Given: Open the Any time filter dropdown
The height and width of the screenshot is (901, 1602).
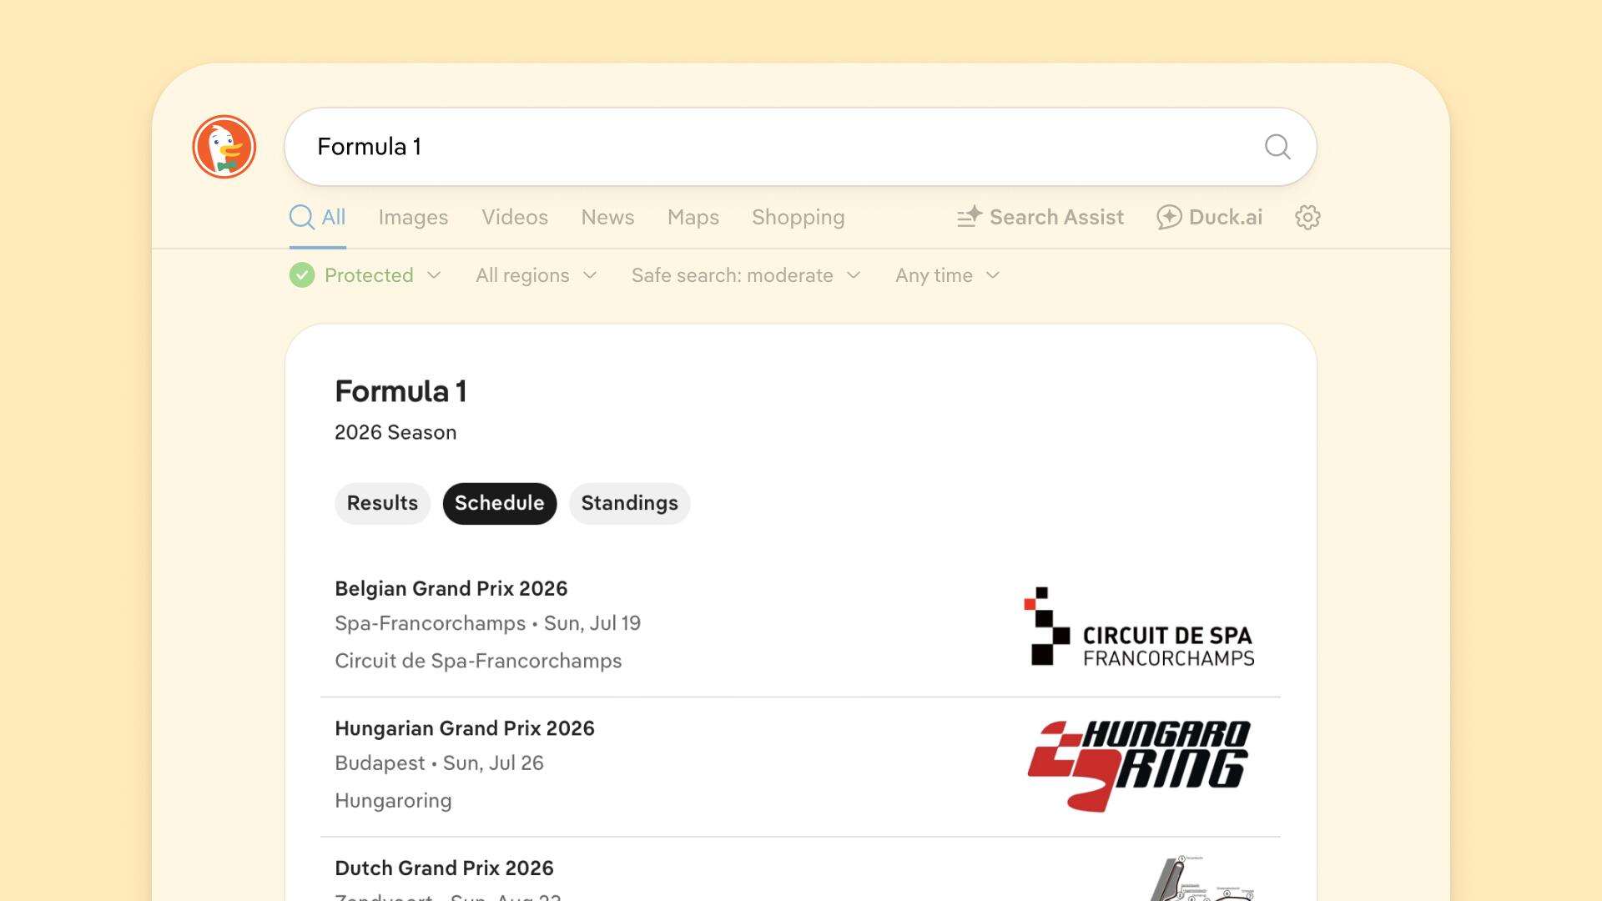Looking at the screenshot, I should [x=948, y=275].
